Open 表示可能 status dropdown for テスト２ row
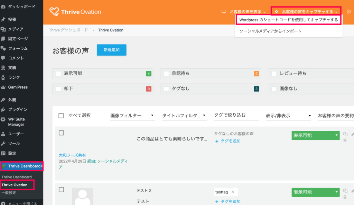This screenshot has width=354, height=205. coord(316,192)
